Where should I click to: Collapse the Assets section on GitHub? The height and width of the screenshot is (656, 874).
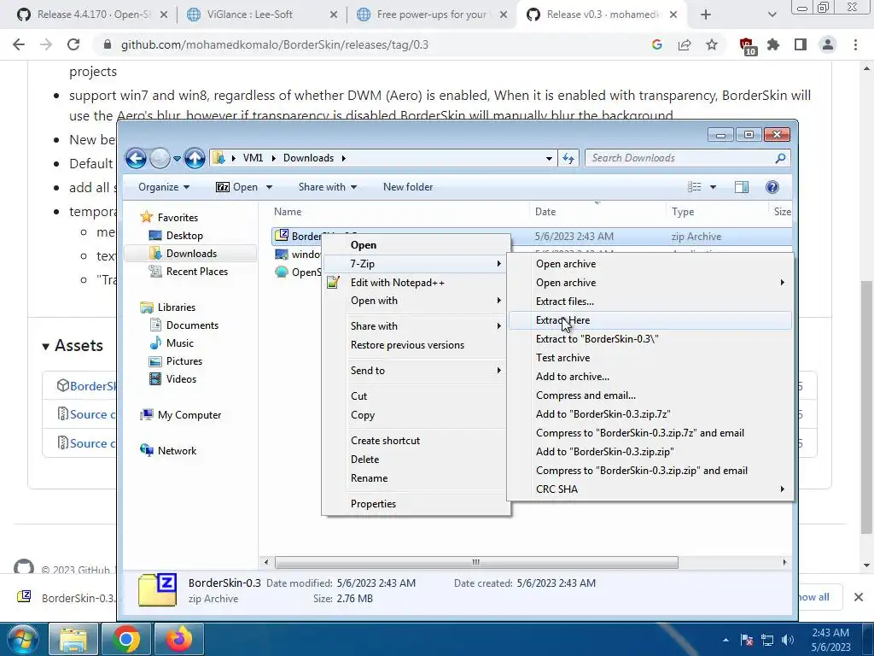click(73, 345)
